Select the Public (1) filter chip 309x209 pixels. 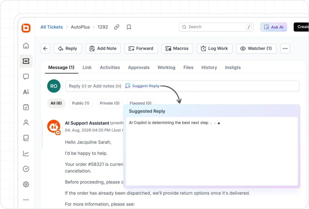81,103
